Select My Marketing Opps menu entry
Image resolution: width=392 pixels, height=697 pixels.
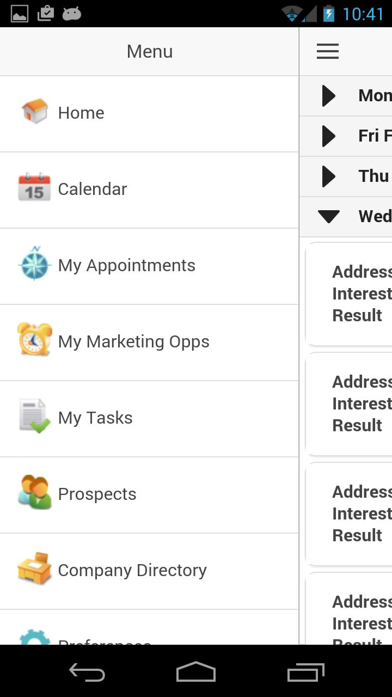pyautogui.click(x=133, y=341)
